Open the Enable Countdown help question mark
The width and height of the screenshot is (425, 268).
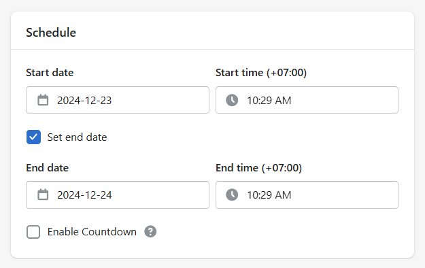150,232
